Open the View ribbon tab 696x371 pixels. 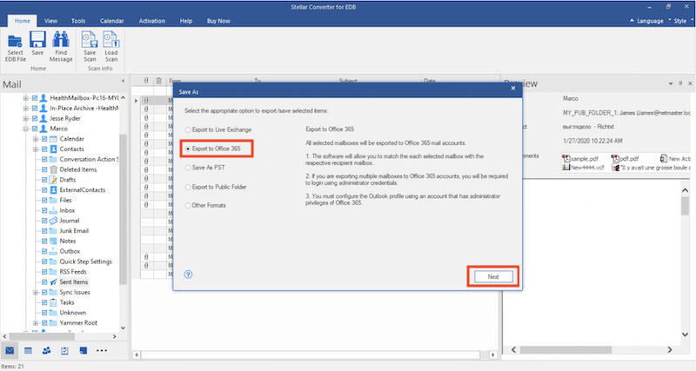click(50, 21)
